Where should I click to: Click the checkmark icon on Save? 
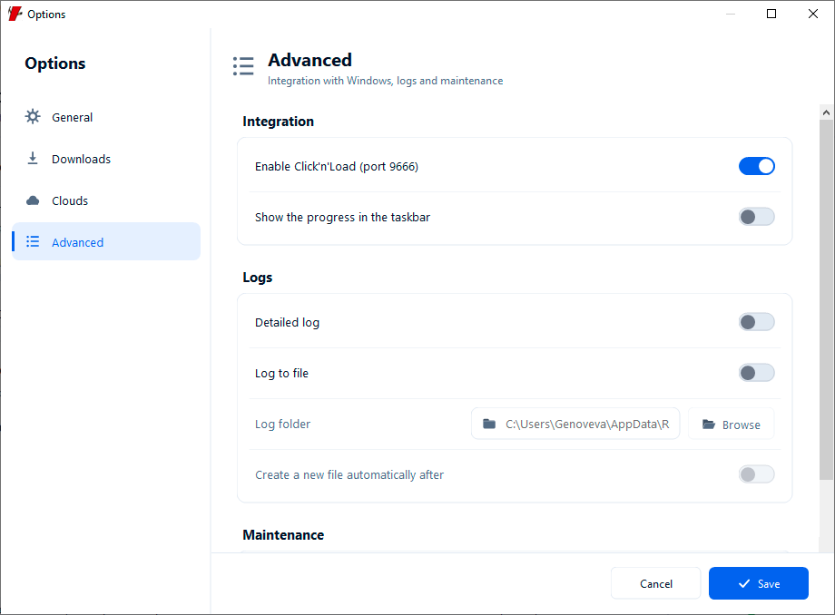point(744,583)
